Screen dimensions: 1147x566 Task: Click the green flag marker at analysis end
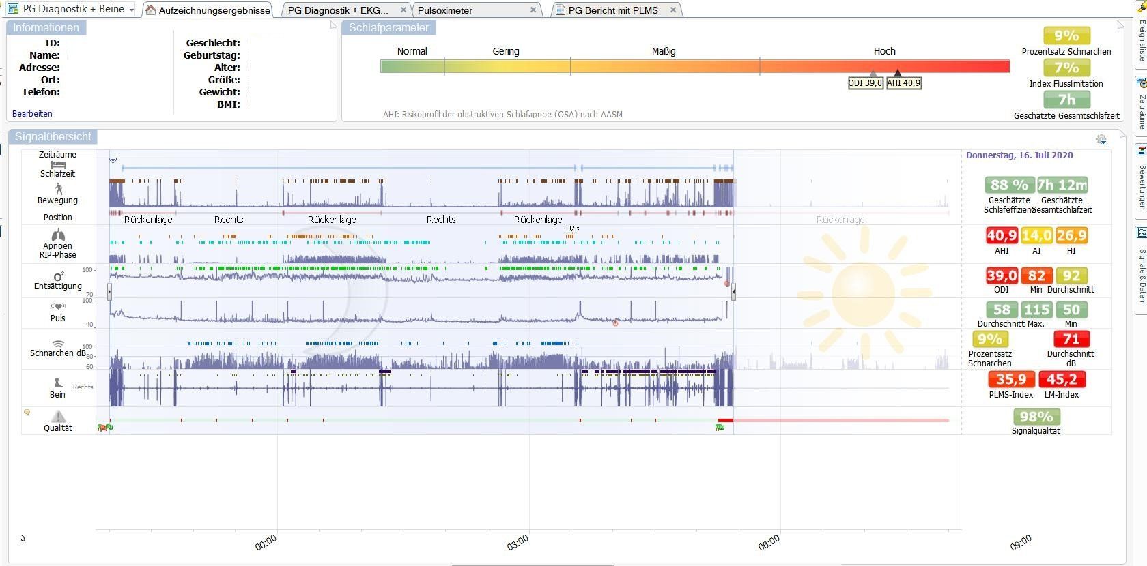point(720,428)
